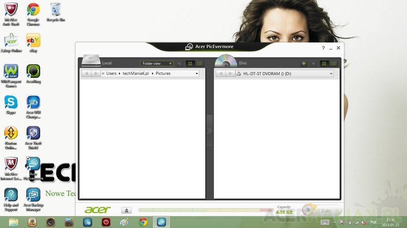
Task: Open Norton Online desktop shortcut
Action: (x=11, y=138)
